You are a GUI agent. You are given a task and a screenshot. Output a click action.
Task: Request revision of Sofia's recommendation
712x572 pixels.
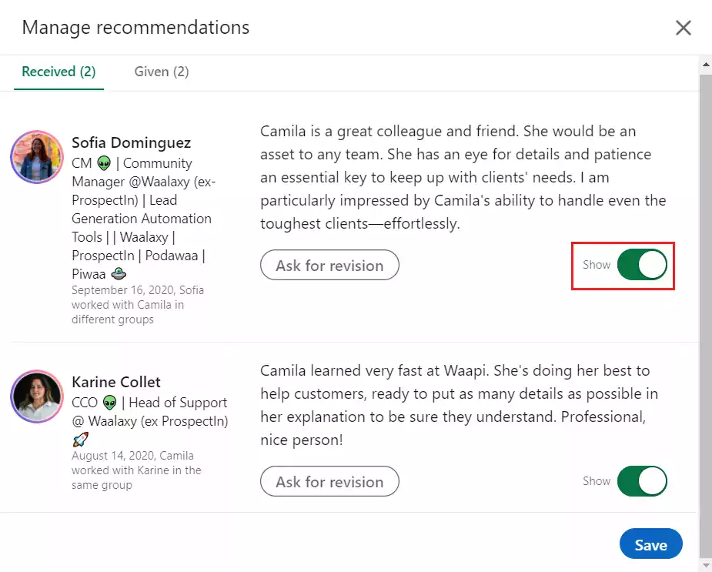tap(329, 266)
